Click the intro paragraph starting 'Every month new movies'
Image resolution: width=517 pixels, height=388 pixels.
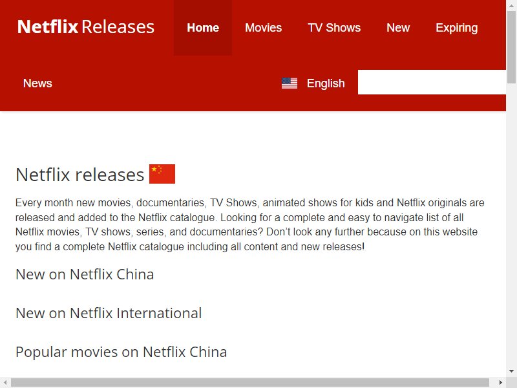(249, 224)
